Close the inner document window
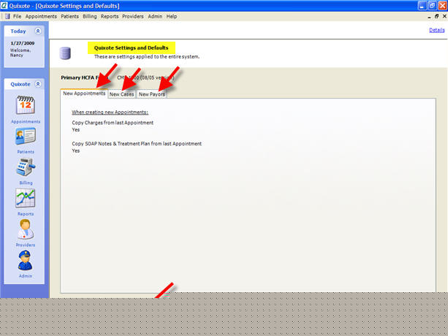The width and height of the screenshot is (448, 336). coord(444,16)
